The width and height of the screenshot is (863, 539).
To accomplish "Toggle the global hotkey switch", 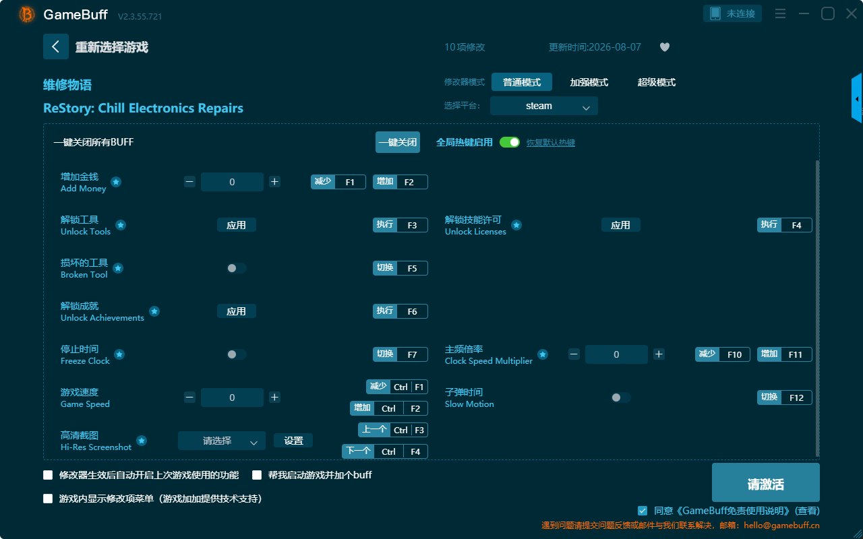I will pos(510,142).
